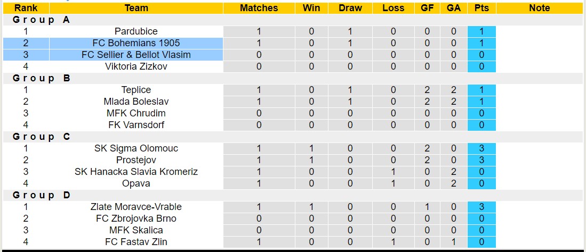The height and width of the screenshot is (252, 586).
Task: Click the FC Fastav Zlin entry
Action: coord(136,242)
